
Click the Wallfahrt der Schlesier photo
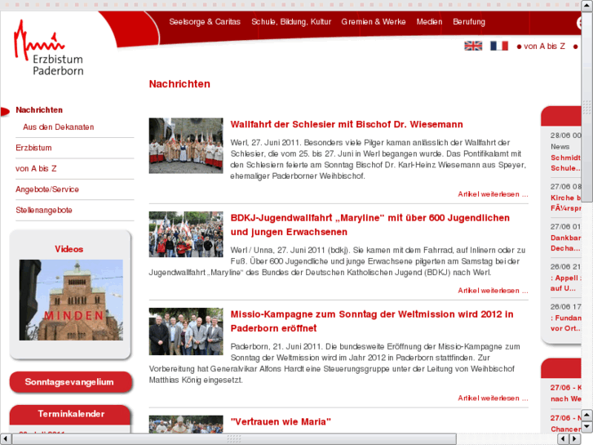tap(186, 145)
